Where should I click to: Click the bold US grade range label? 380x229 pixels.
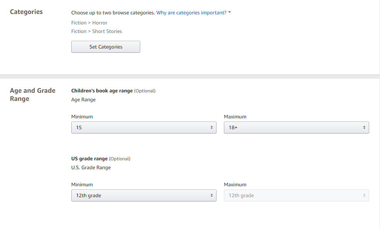click(89, 159)
